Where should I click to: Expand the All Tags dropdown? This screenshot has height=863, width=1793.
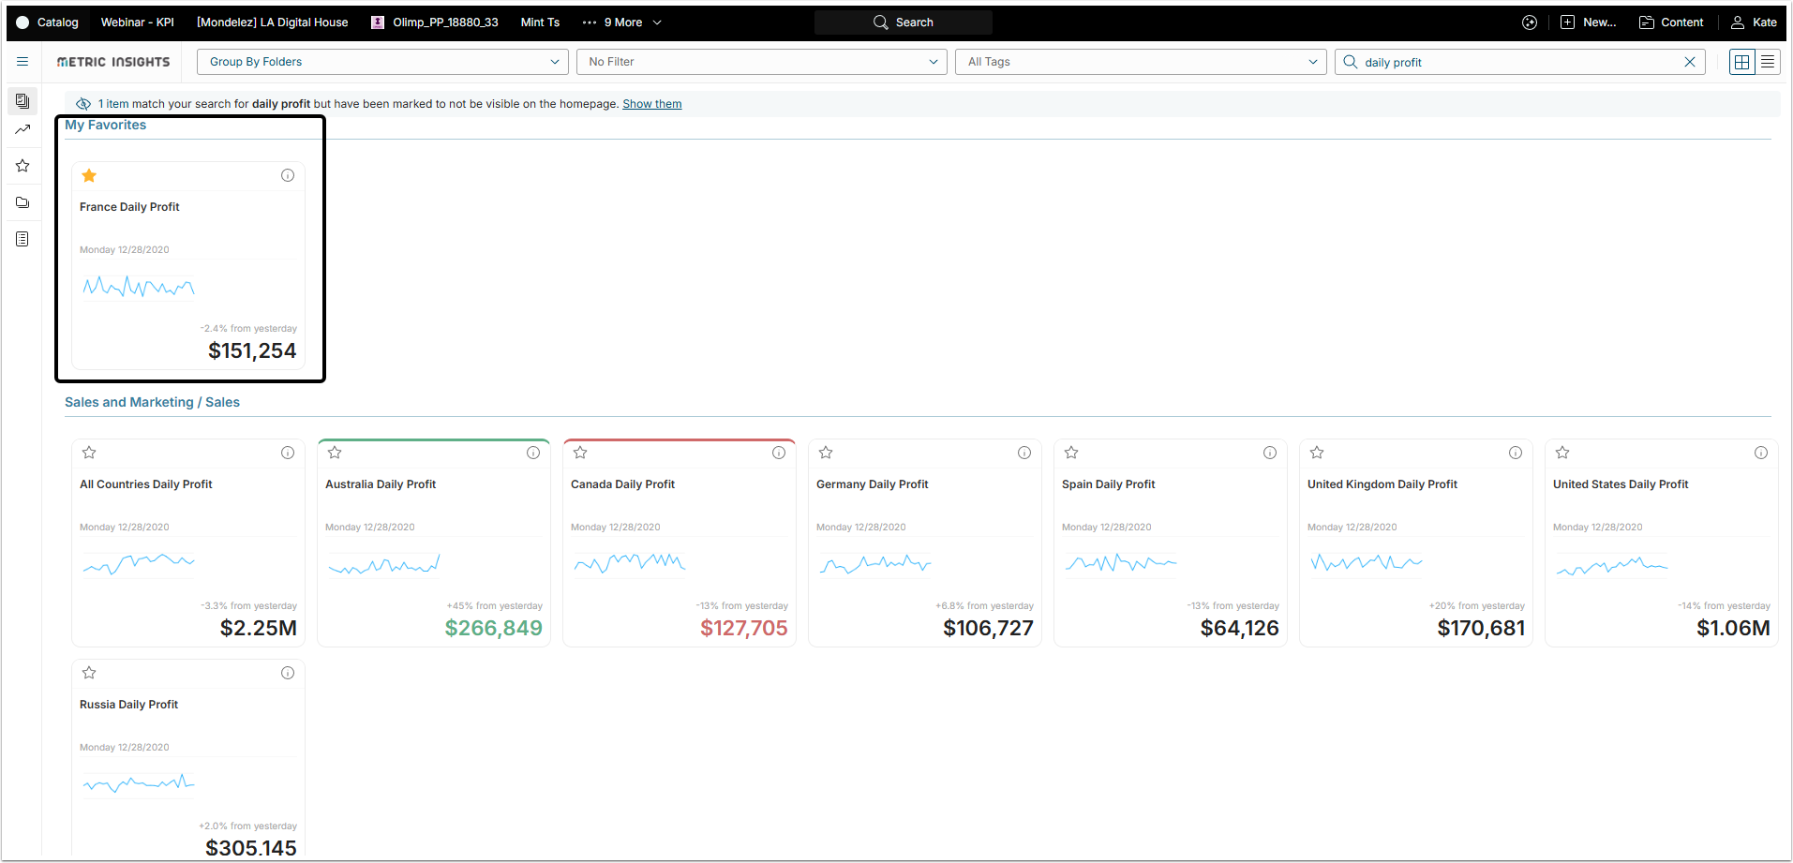[1141, 62]
